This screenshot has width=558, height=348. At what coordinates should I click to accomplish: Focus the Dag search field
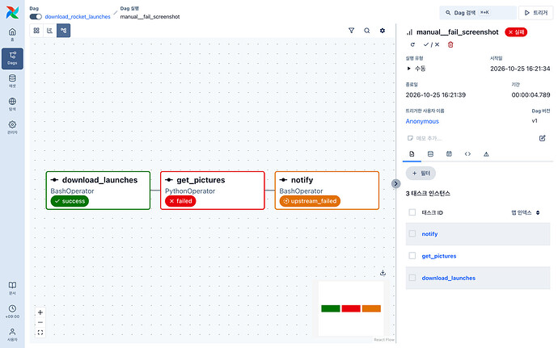(x=478, y=13)
